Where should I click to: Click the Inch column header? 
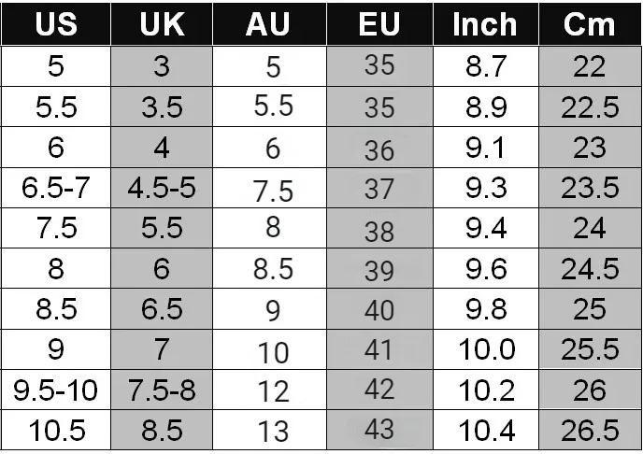pyautogui.click(x=485, y=24)
